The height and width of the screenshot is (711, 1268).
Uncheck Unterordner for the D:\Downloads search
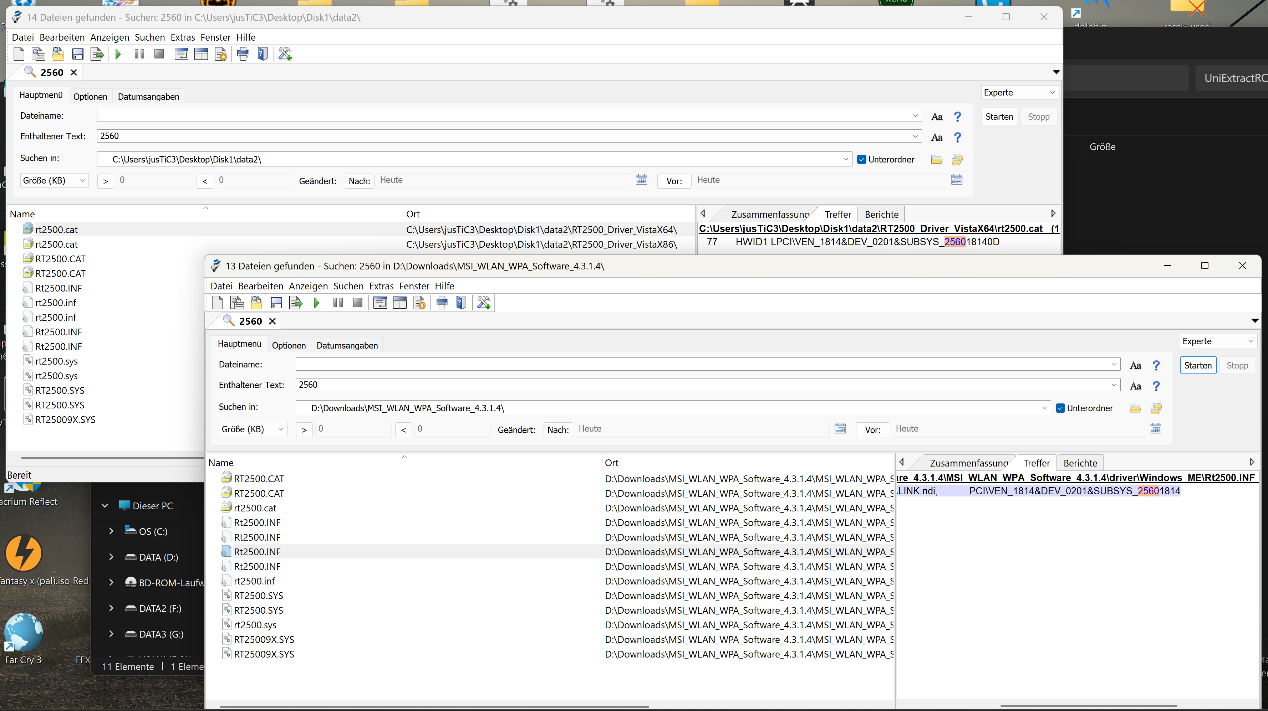click(1061, 408)
